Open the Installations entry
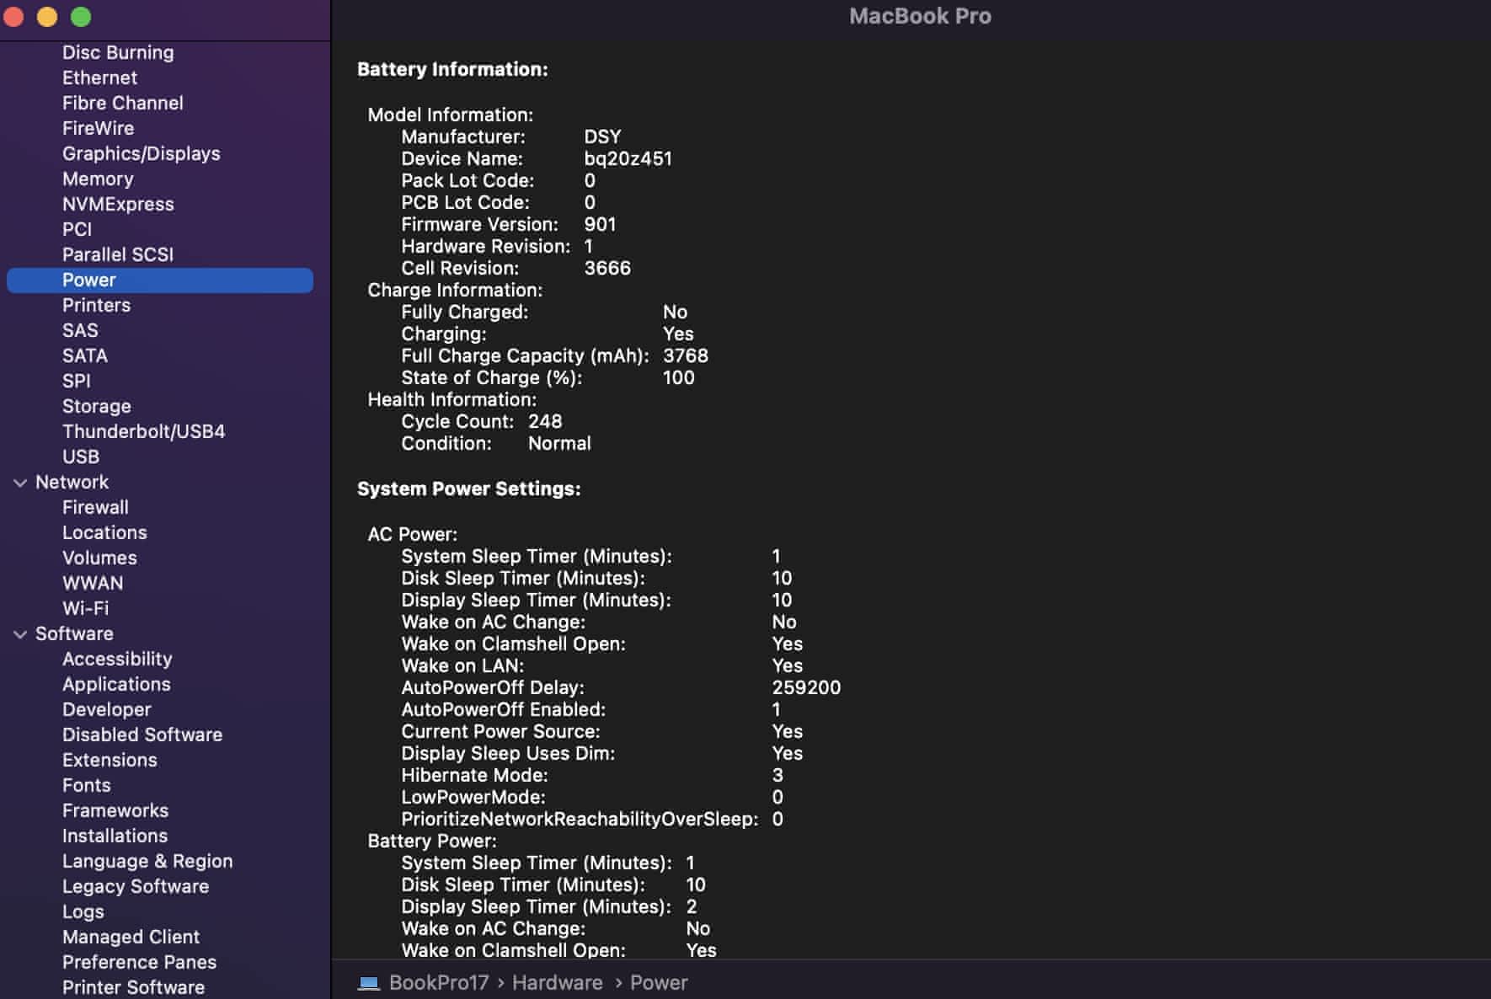Viewport: 1491px width, 999px height. tap(115, 836)
